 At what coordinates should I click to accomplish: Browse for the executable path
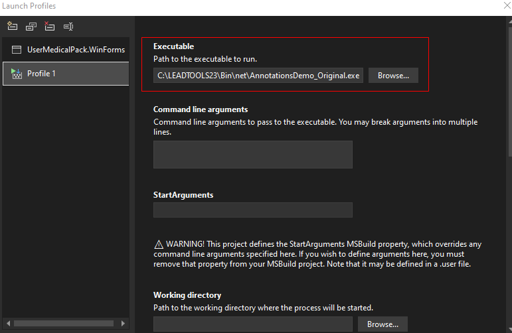(x=393, y=76)
